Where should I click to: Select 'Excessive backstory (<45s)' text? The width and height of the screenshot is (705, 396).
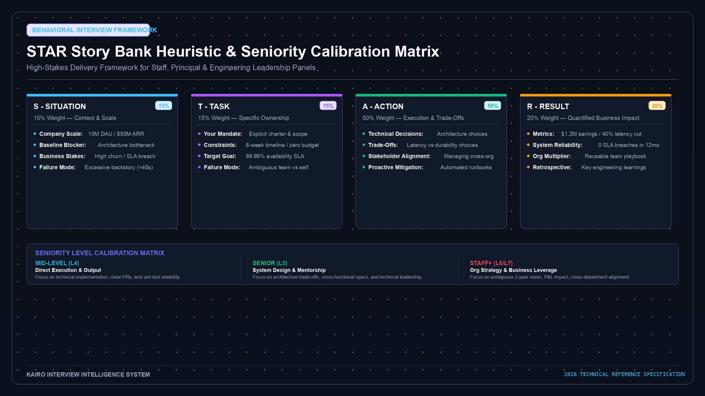[x=119, y=167]
